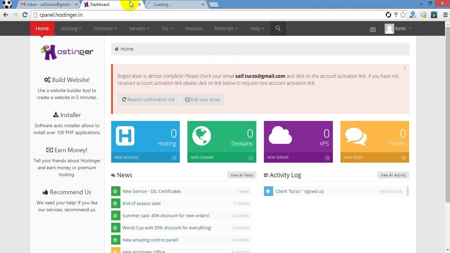
Task: Click View All Activity button
Action: pyautogui.click(x=393, y=175)
